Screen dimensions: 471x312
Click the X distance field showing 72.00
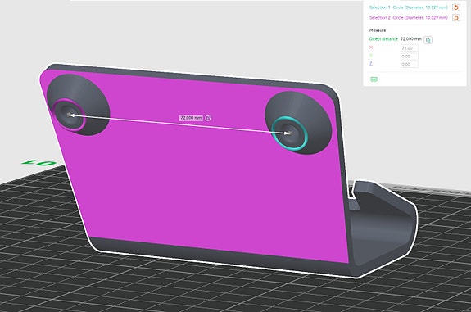tap(409, 48)
